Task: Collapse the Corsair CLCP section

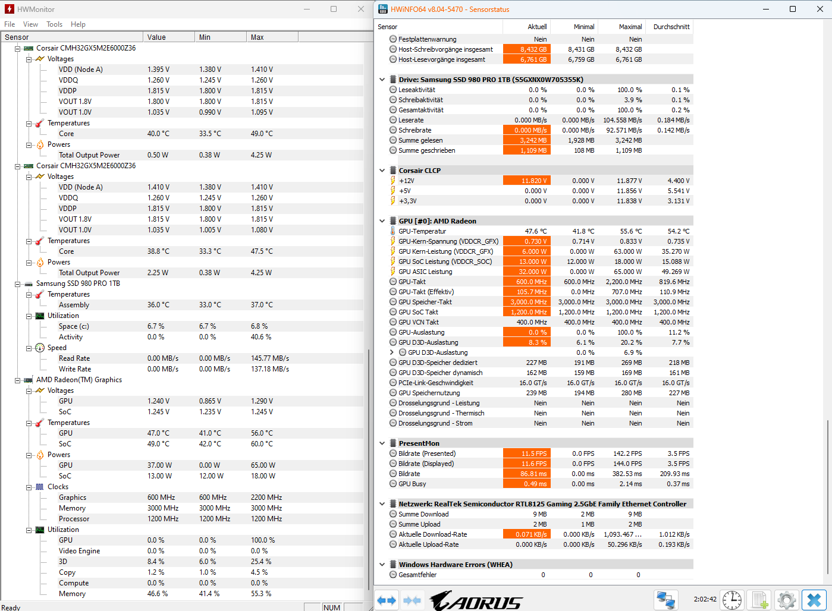Action: point(382,171)
